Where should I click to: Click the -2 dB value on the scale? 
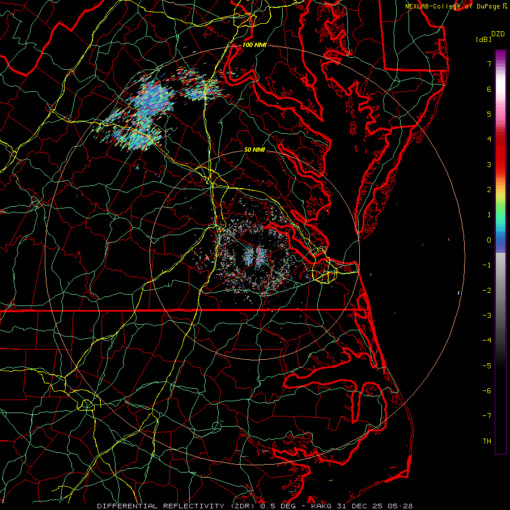click(x=487, y=291)
